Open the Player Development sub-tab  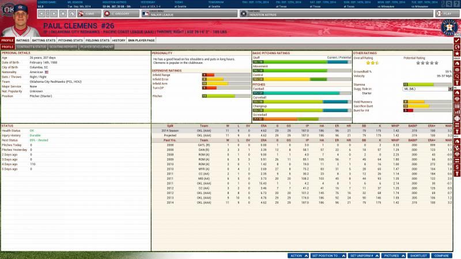coord(97,47)
